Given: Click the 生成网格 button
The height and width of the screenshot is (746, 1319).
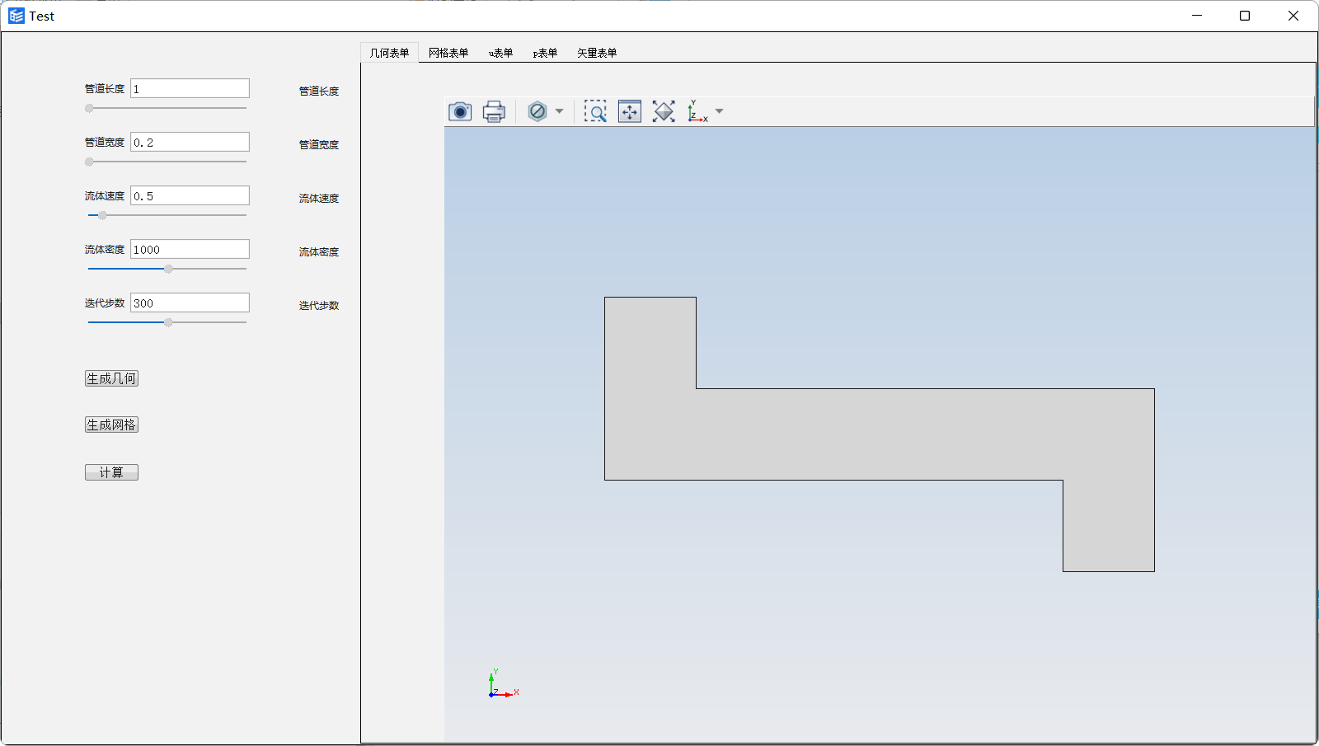Looking at the screenshot, I should 111,425.
